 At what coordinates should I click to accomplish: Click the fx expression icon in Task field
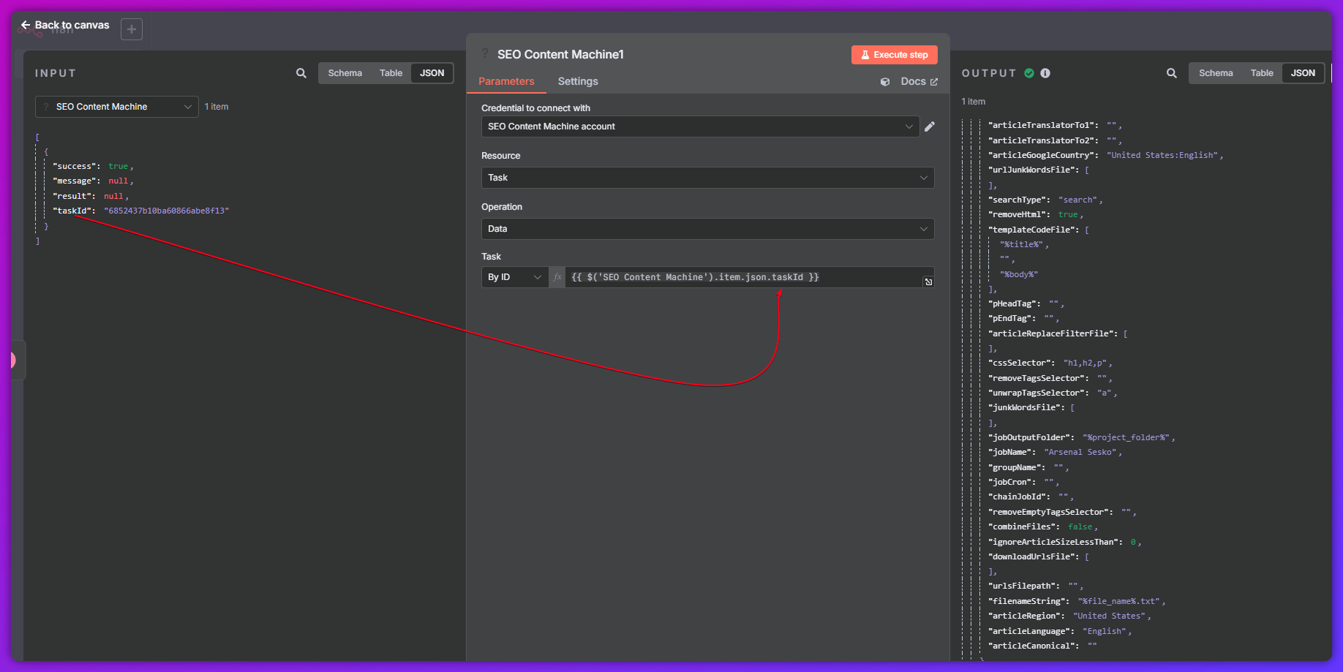tap(557, 277)
